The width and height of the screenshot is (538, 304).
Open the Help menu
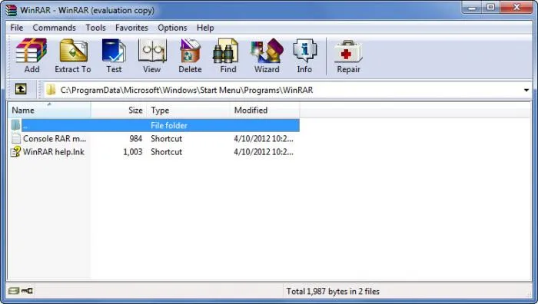click(x=205, y=28)
